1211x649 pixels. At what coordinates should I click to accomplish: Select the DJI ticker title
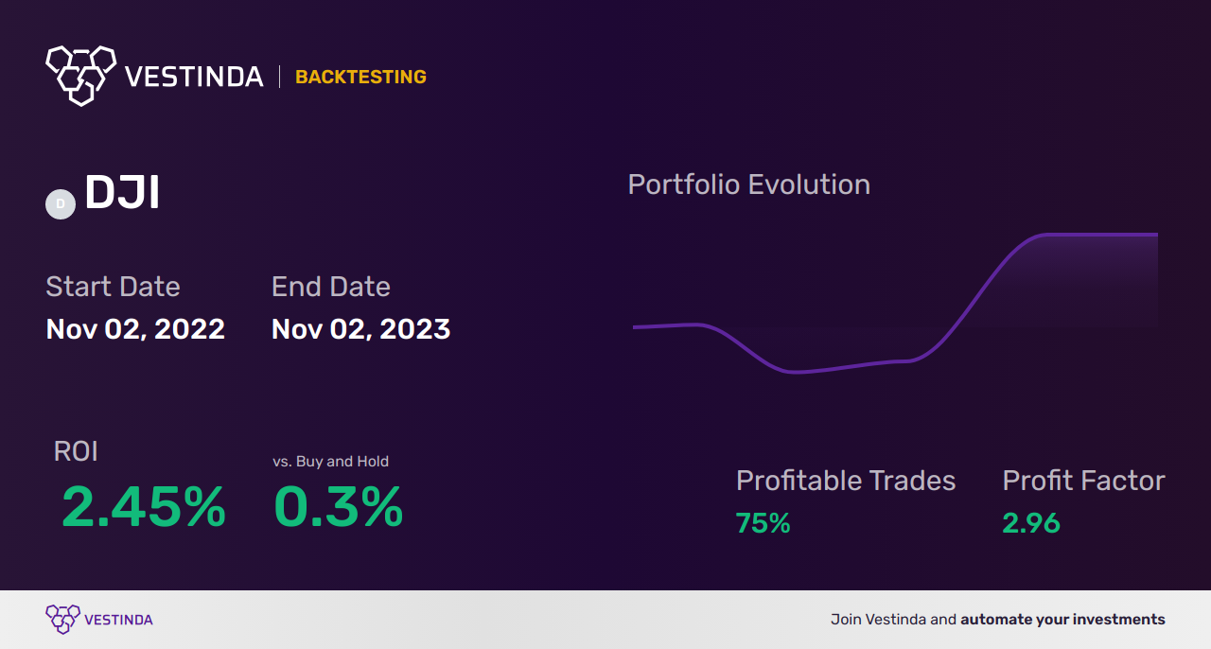122,194
